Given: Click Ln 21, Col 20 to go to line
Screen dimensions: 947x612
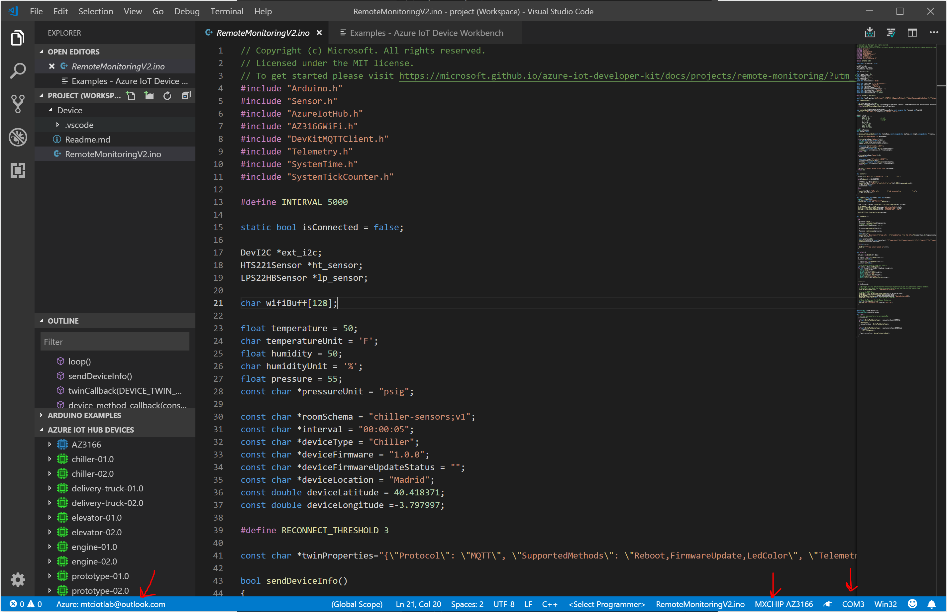Looking at the screenshot, I should coord(418,604).
